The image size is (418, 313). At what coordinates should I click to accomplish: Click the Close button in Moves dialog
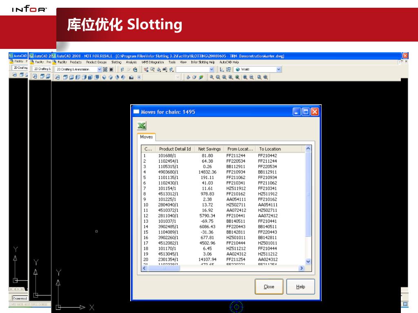click(269, 287)
